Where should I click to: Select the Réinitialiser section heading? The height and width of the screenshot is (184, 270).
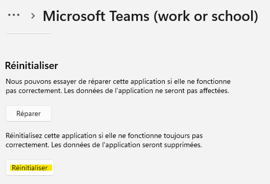32,65
